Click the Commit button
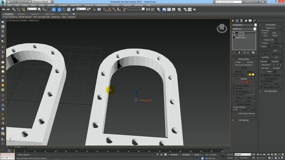 (244, 68)
